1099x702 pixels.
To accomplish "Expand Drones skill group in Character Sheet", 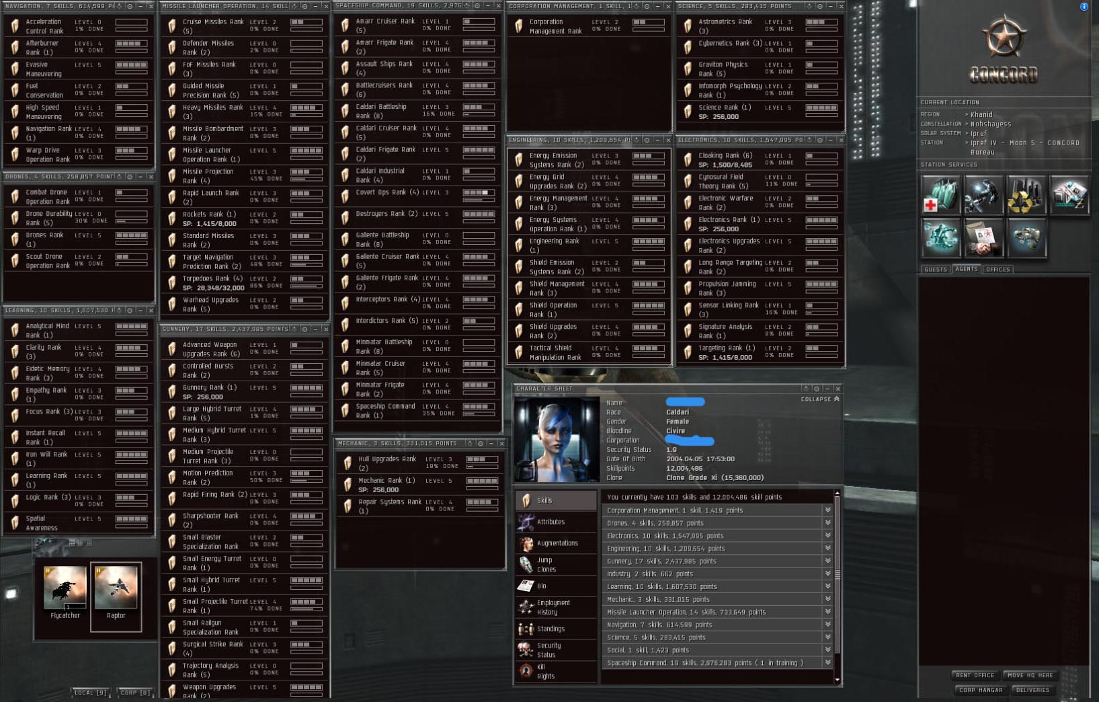I will coord(828,523).
